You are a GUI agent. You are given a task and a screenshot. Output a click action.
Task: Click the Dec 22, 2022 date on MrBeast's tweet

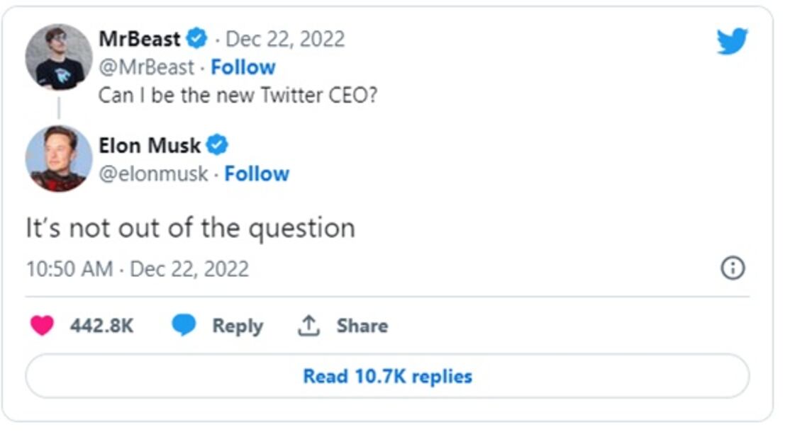point(284,39)
